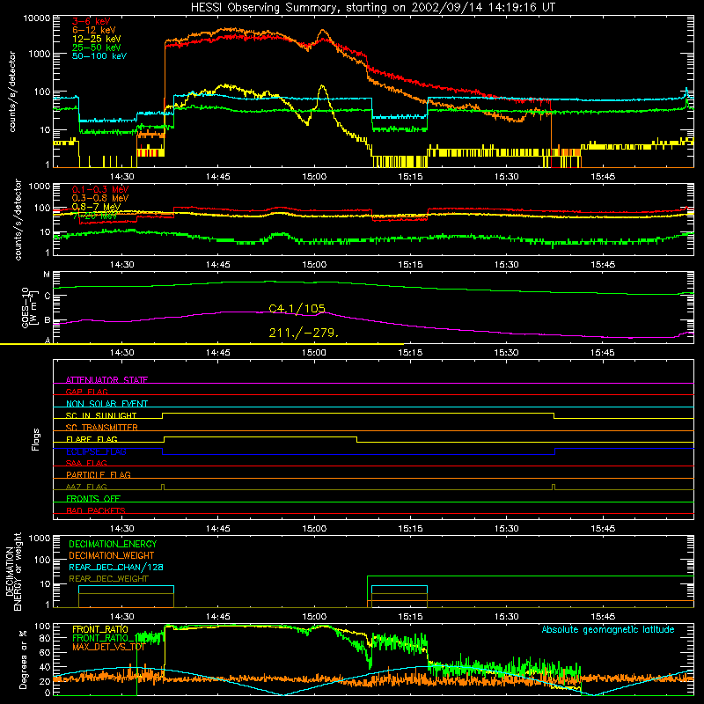This screenshot has width=704, height=704.
Task: Select the PARTICLE_FLAG label
Action: pos(99,474)
